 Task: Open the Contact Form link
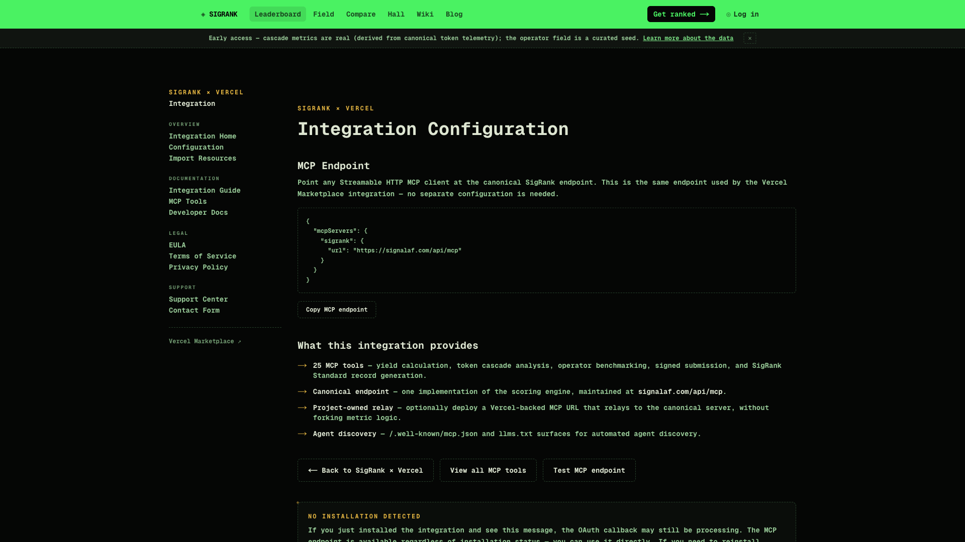pos(194,310)
